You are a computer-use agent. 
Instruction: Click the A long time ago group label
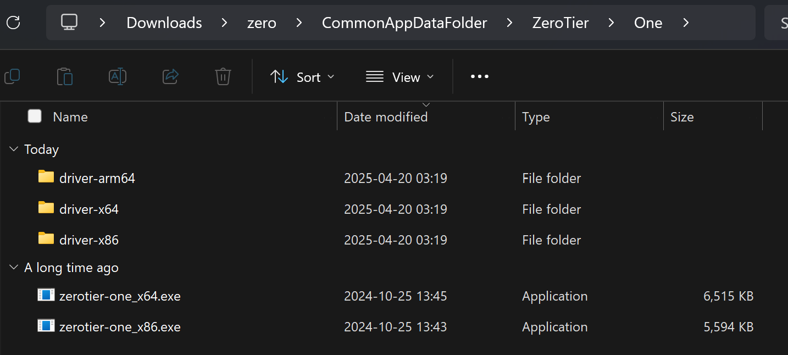tap(71, 268)
